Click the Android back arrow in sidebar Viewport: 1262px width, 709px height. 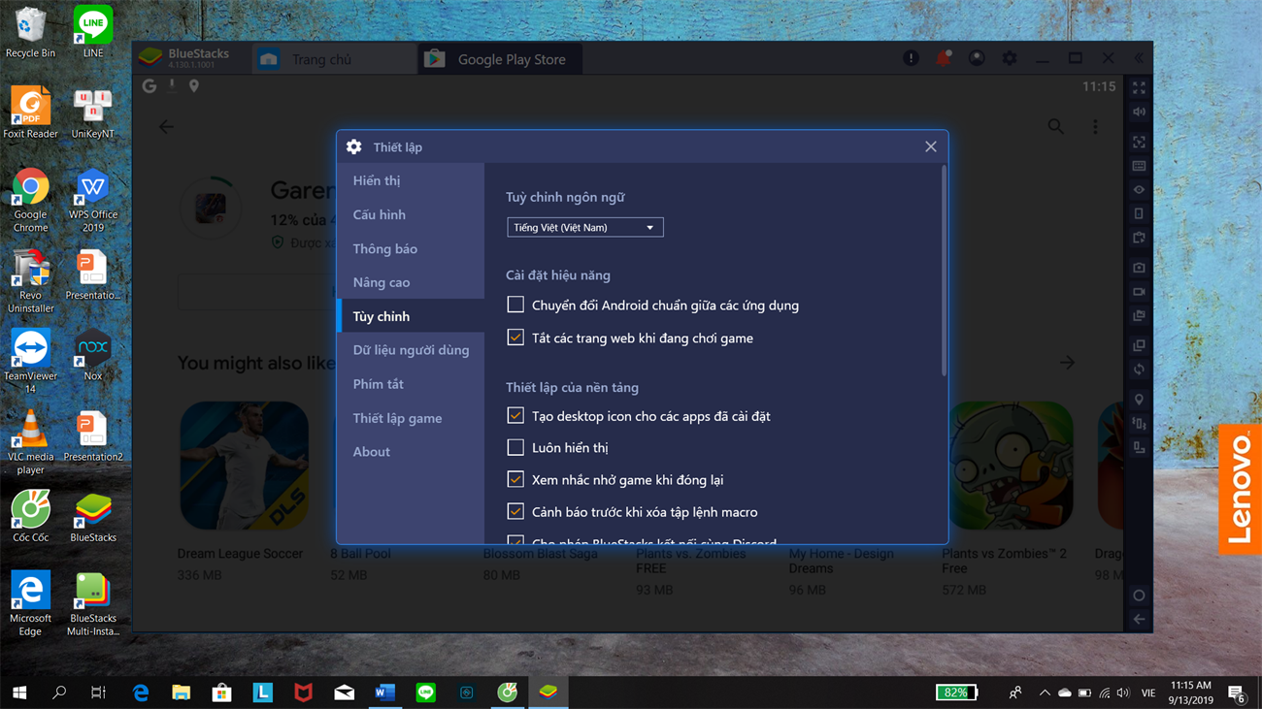point(1139,619)
